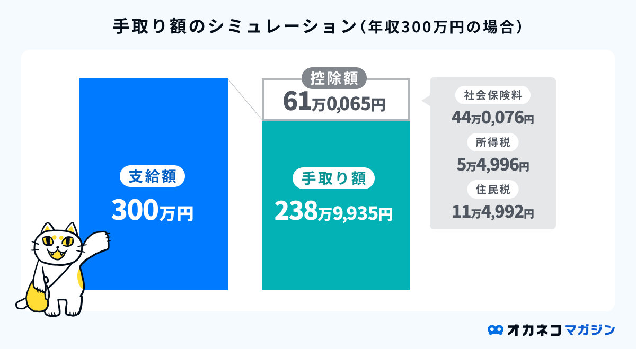Click the 44万0,076円 insurance amount
Viewport: 636px width, 349px height.
coord(492,118)
